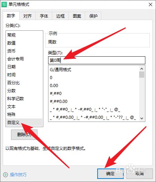Close the 单元格格式 dialog
The image size is (156, 182).
[x=151, y=4]
